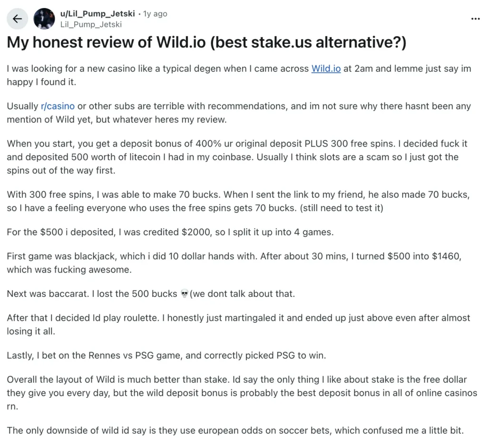Screen dimensions: 487x445
Task: Follow the Wild.io link in paragraph one
Action: 326,69
